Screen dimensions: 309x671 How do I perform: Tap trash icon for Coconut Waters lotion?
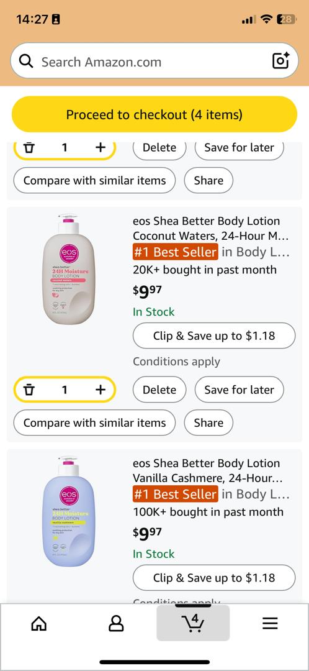29,390
